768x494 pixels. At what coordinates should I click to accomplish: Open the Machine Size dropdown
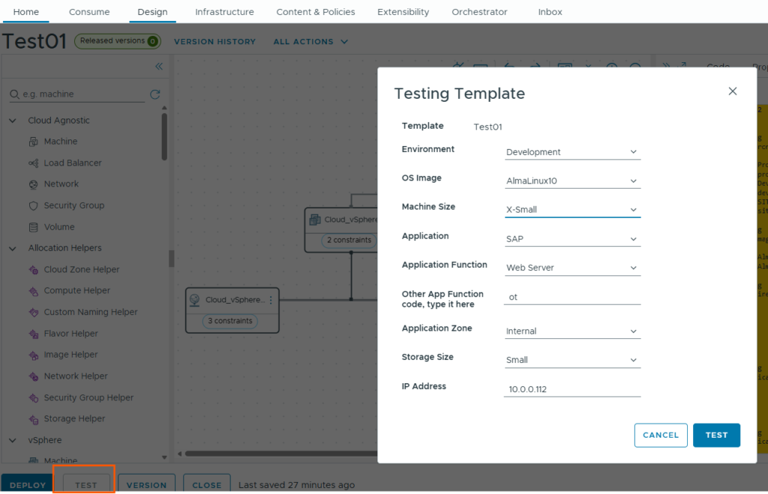coord(572,210)
